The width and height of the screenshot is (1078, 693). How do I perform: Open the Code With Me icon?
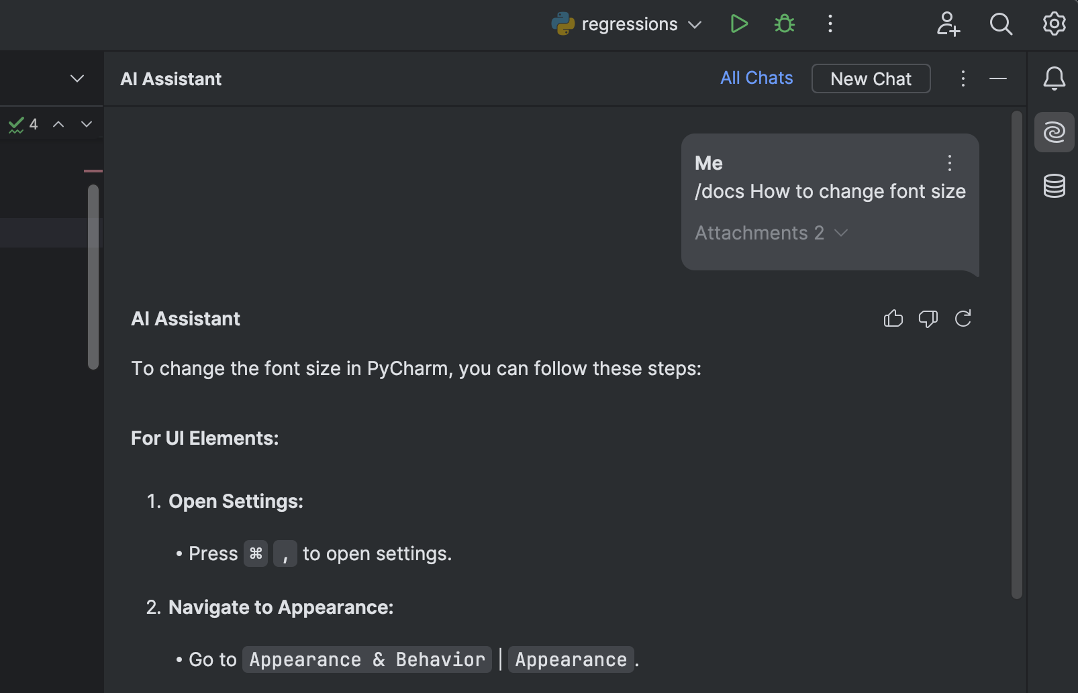(948, 24)
